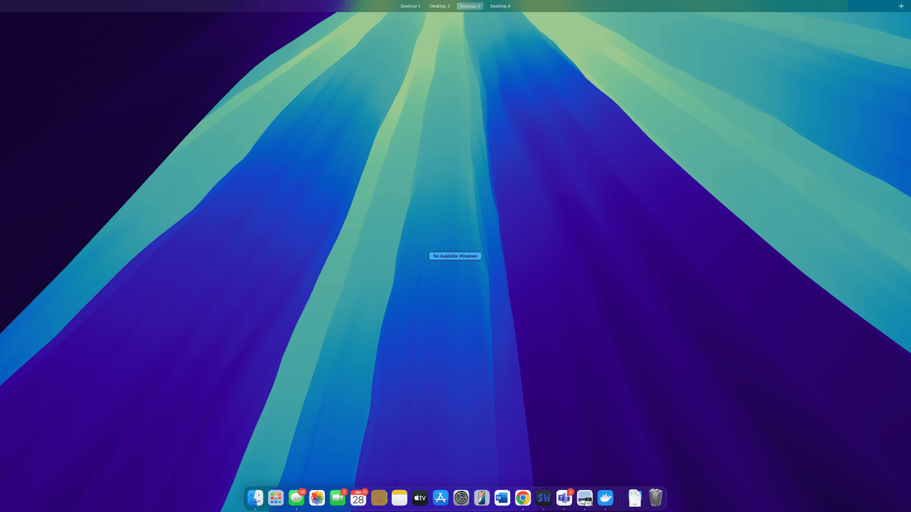Screen dimensions: 911x512
Task: Open FaceTime in the Dock
Action: click(x=338, y=498)
